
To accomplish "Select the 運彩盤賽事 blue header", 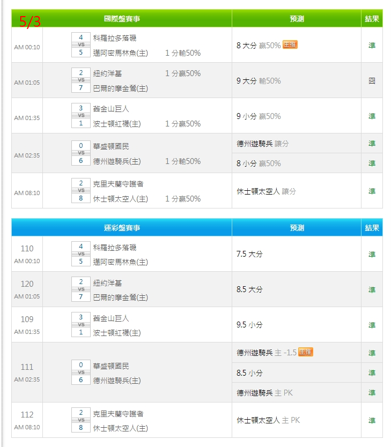I will click(x=122, y=228).
